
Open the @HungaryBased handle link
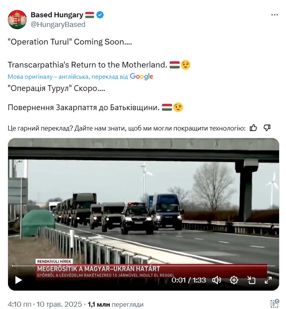(58, 25)
